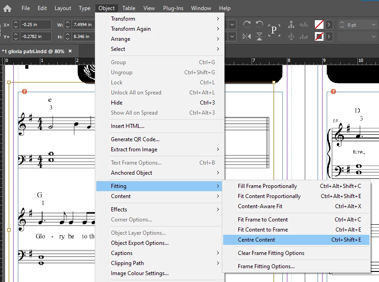
Task: Open the View menu
Action: tap(149, 8)
